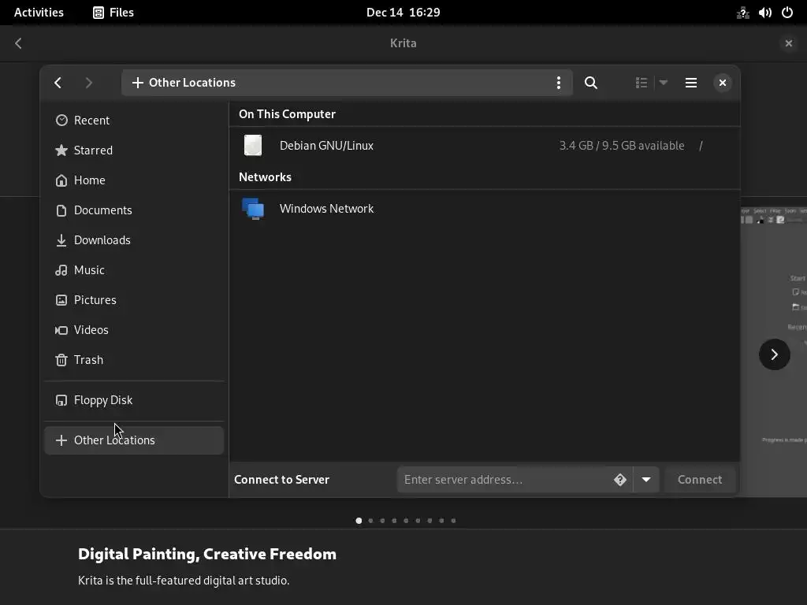
Task: Open Documents folder in sidebar
Action: point(134,210)
